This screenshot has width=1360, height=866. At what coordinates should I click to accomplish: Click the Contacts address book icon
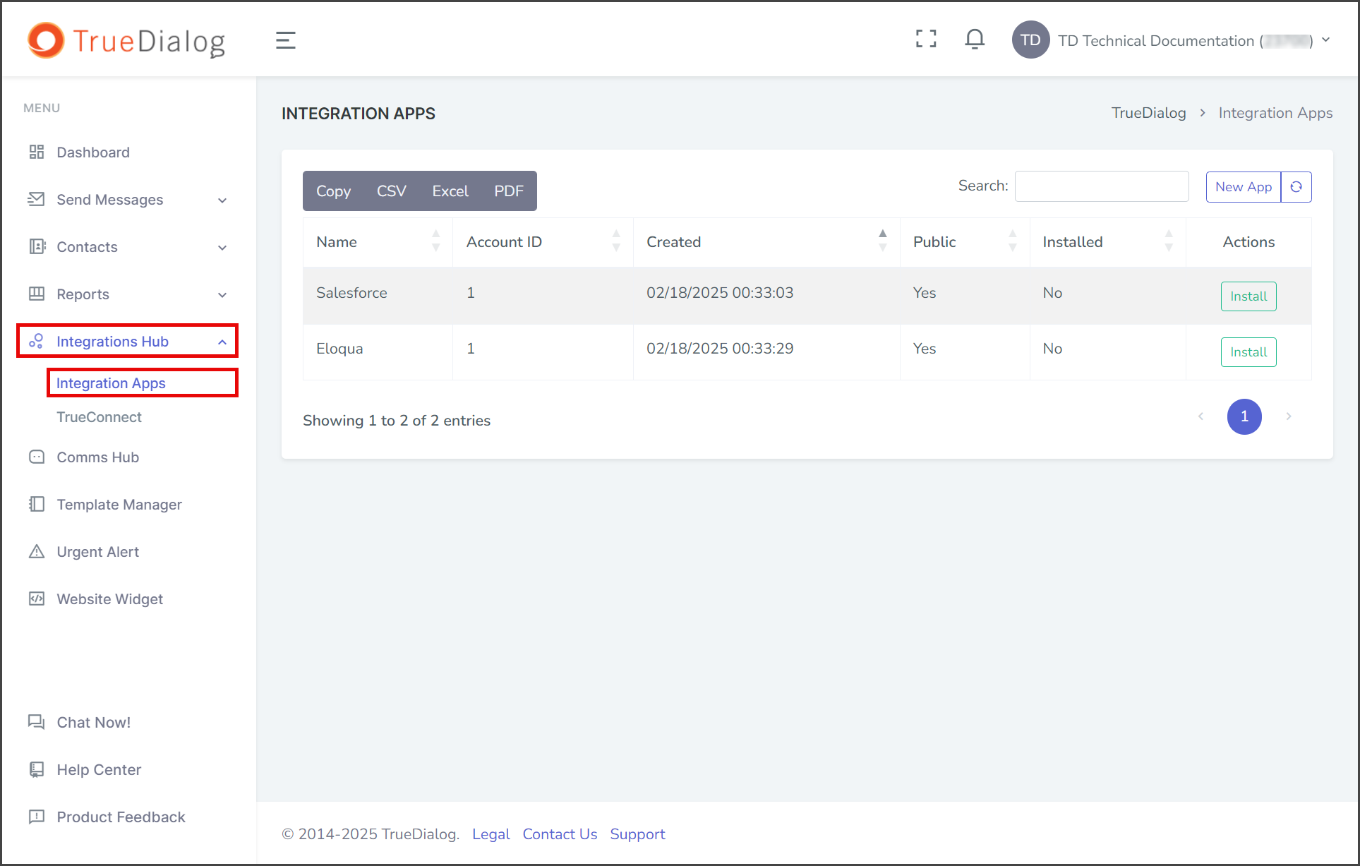tap(37, 246)
